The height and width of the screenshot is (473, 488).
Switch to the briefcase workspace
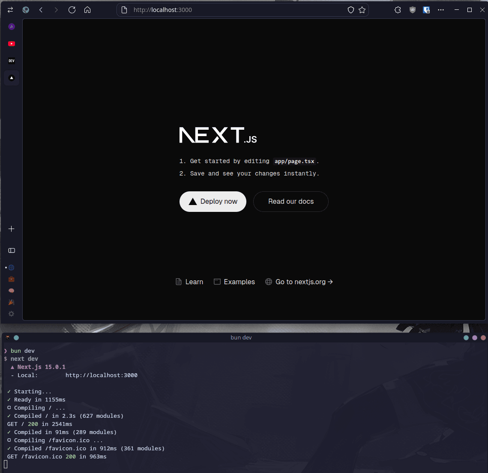[x=12, y=279]
